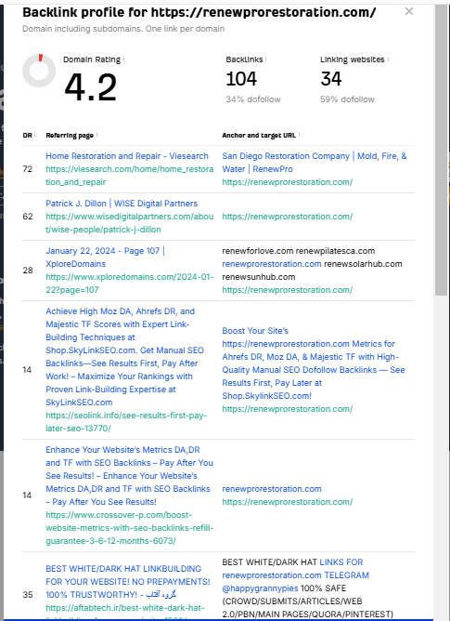Click the Backlinks info icon
The image size is (450, 621).
click(x=265, y=59)
